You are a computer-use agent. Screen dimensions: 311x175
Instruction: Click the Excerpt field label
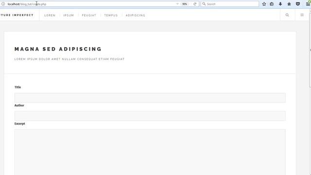[19, 123]
